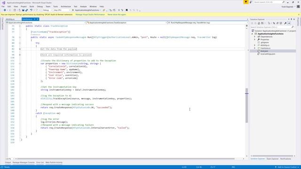Viewport: 301px width, 169px height.
Task: Open the Error List tab
Action: [x=40, y=162]
